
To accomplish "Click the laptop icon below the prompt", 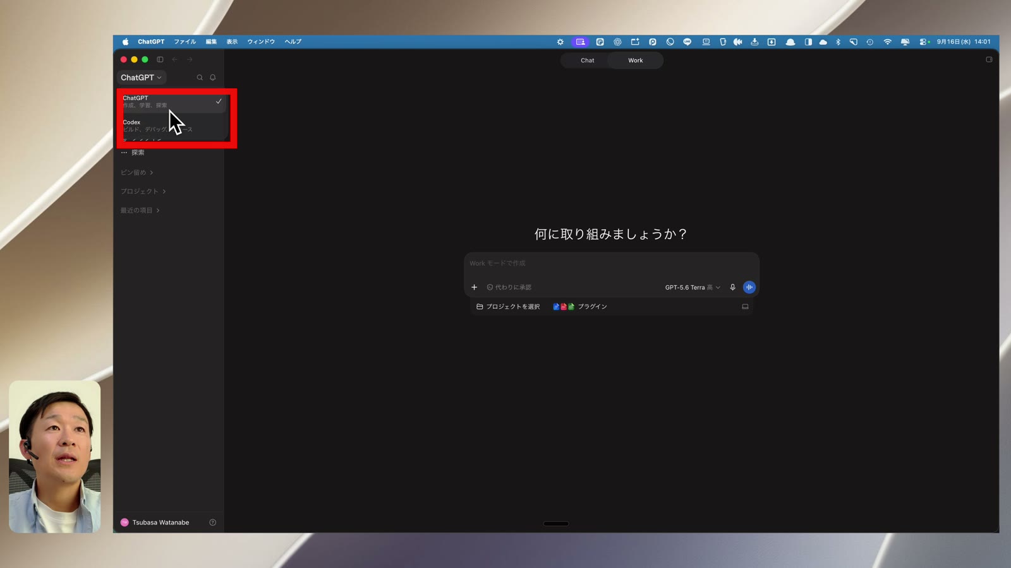I will 745,307.
